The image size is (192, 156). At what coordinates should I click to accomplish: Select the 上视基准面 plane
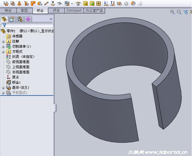point(18,67)
